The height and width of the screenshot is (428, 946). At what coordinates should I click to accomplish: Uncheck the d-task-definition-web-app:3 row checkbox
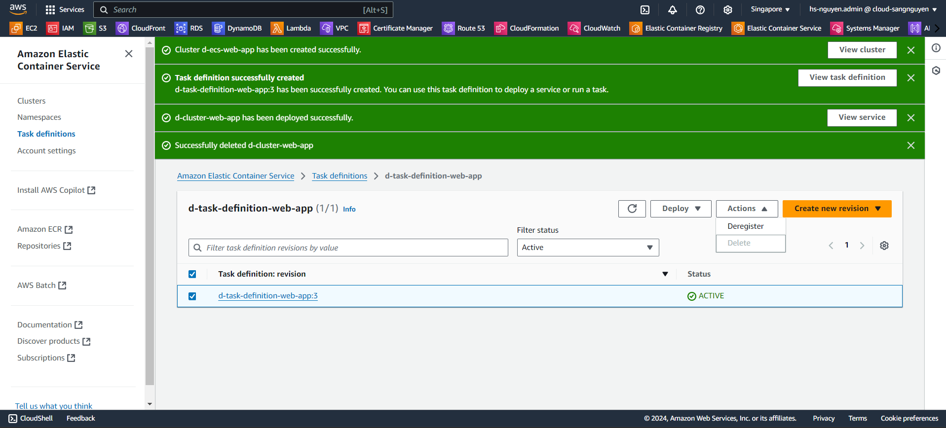[x=192, y=296]
